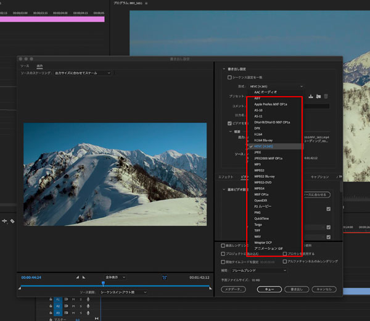Click the A3 track target label

pyautogui.click(x=58, y=313)
